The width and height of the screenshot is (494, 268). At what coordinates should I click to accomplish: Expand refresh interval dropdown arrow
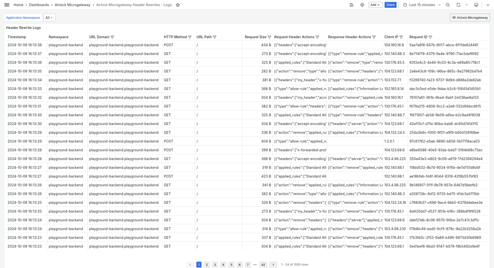(x=467, y=5)
